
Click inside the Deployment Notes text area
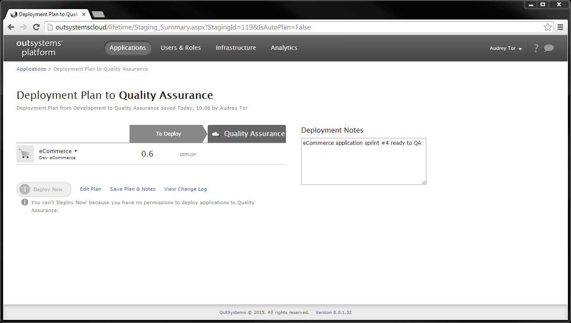364,161
